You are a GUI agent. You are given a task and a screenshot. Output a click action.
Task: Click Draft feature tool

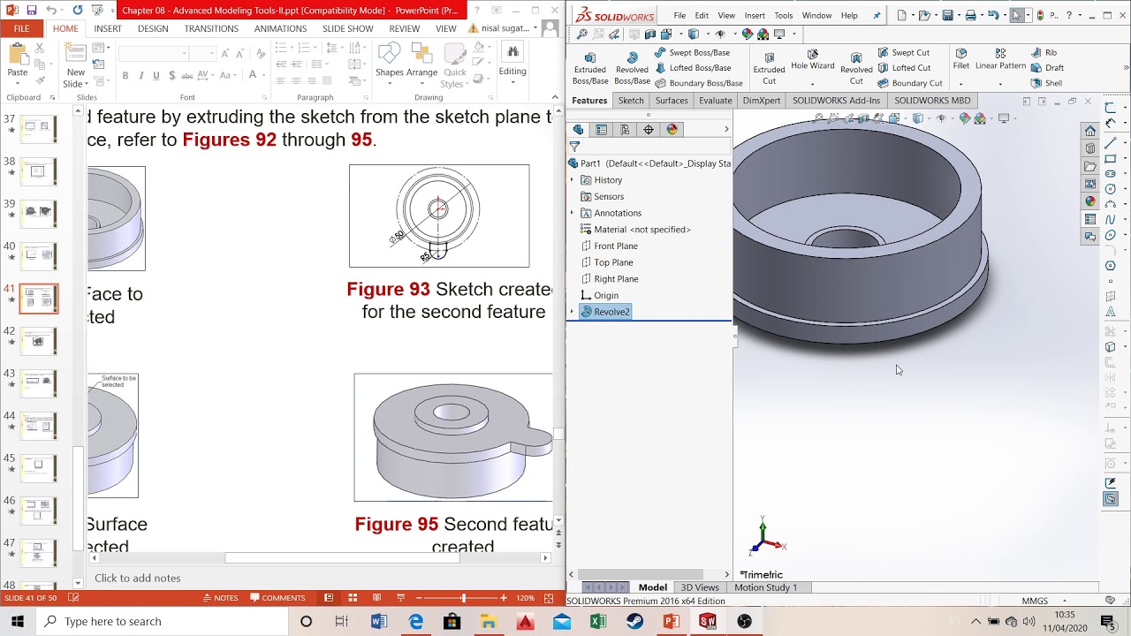[x=1047, y=68]
